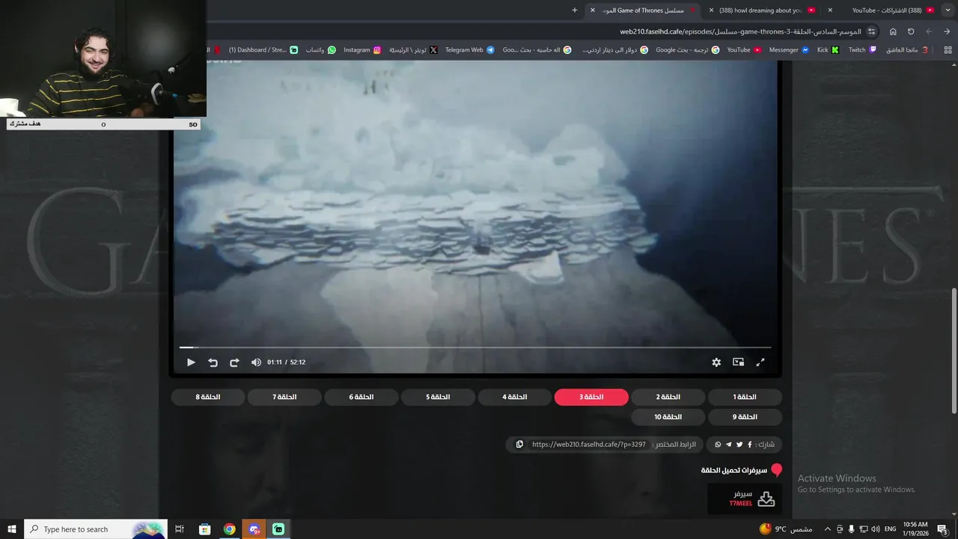
Task: Select episode الحلقة 8
Action: 208,397
